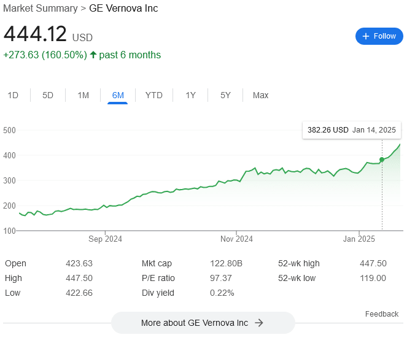This screenshot has width=415, height=343.
Task: Switch to the 5D time range
Action: [48, 95]
